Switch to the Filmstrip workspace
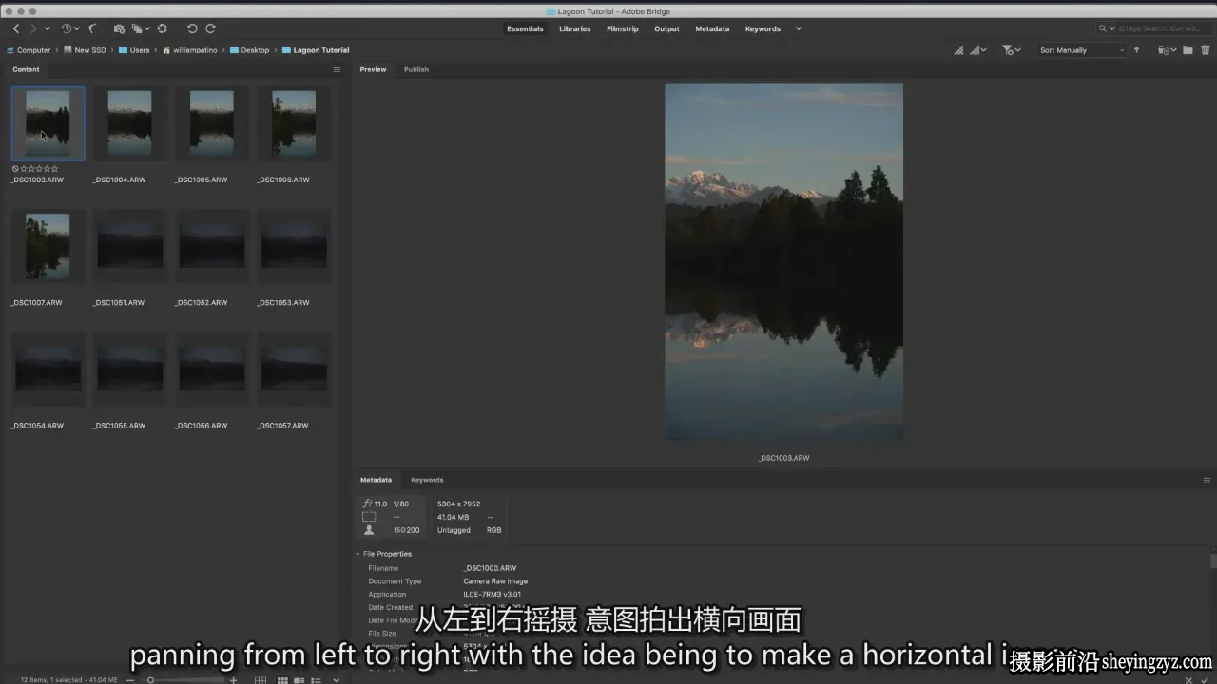This screenshot has height=684, width=1217. [x=623, y=29]
